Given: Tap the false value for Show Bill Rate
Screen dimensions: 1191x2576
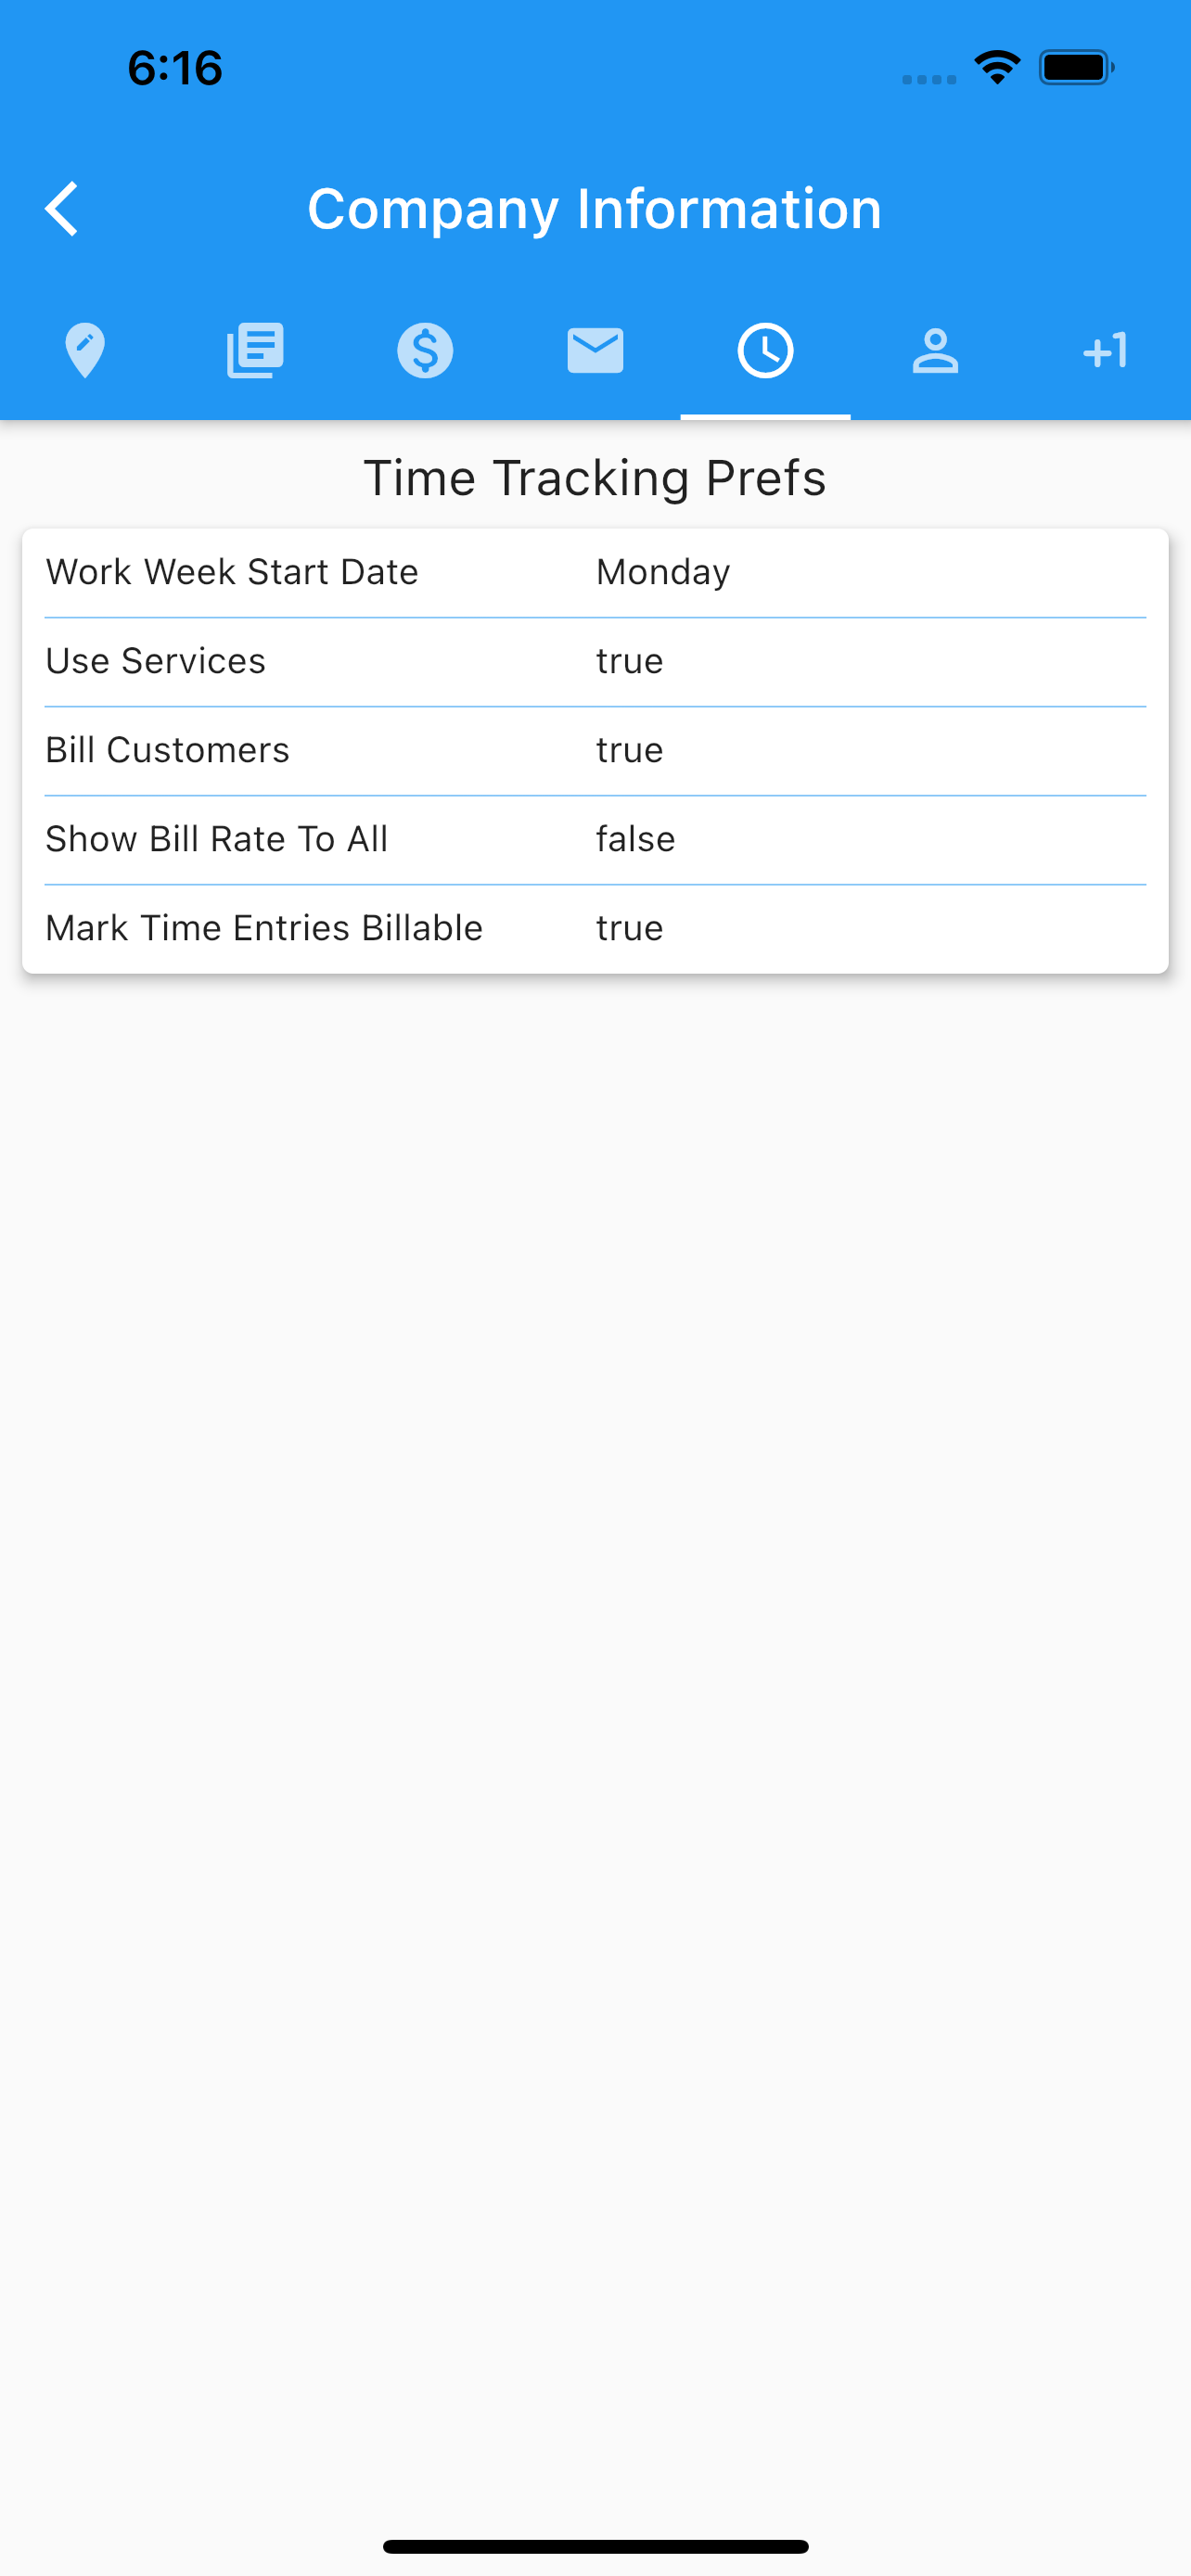Looking at the screenshot, I should click(x=635, y=839).
